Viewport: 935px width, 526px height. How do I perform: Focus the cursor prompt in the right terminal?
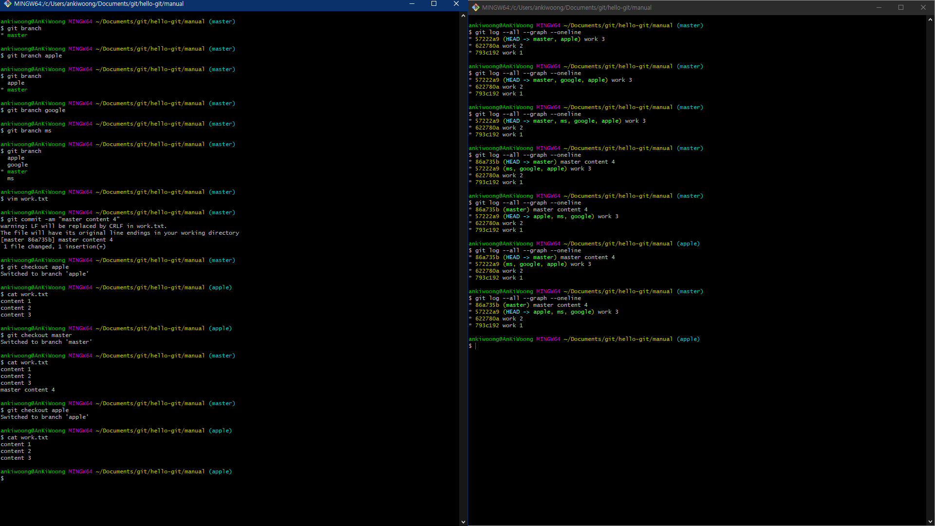[476, 346]
